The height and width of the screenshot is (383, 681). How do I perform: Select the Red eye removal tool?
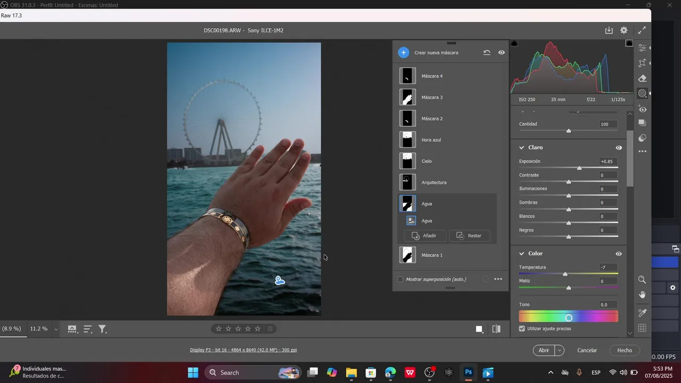click(642, 109)
